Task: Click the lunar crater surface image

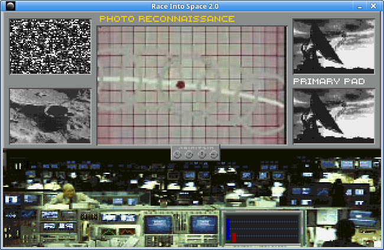Action: click(50, 116)
